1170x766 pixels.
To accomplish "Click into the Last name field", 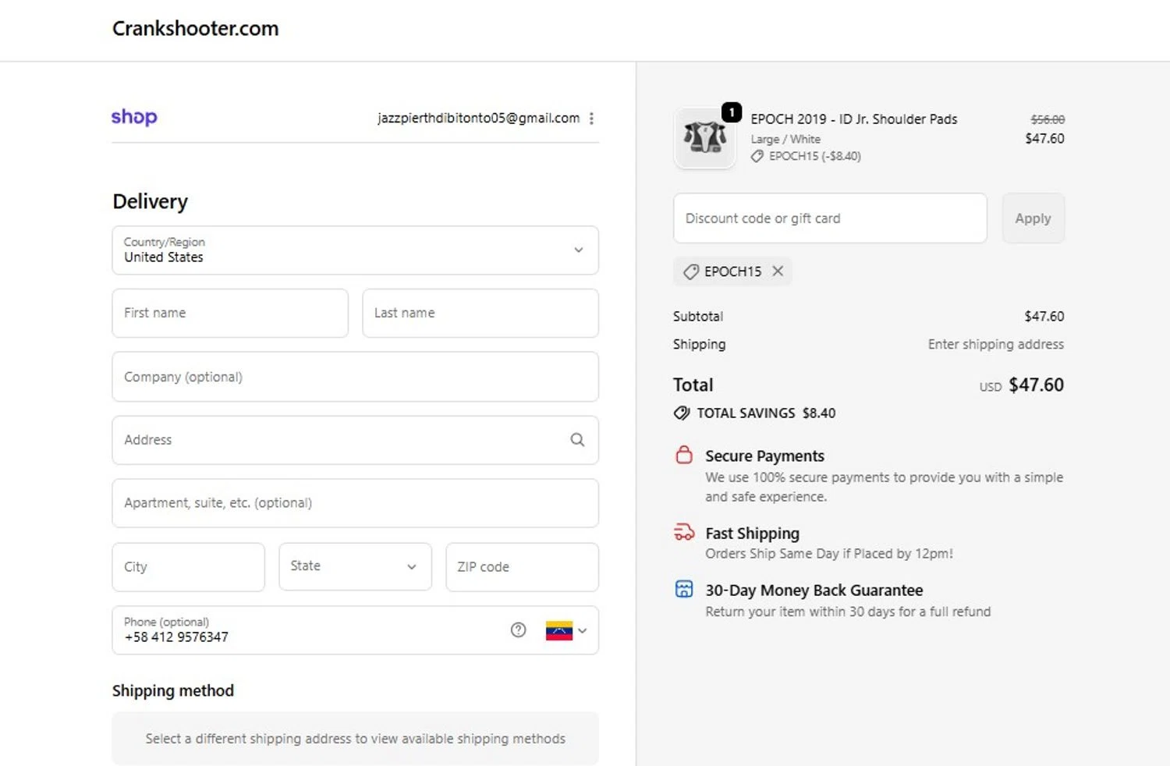I will pos(480,314).
